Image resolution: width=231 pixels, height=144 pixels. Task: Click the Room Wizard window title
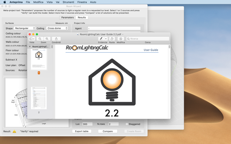click(x=74, y=6)
